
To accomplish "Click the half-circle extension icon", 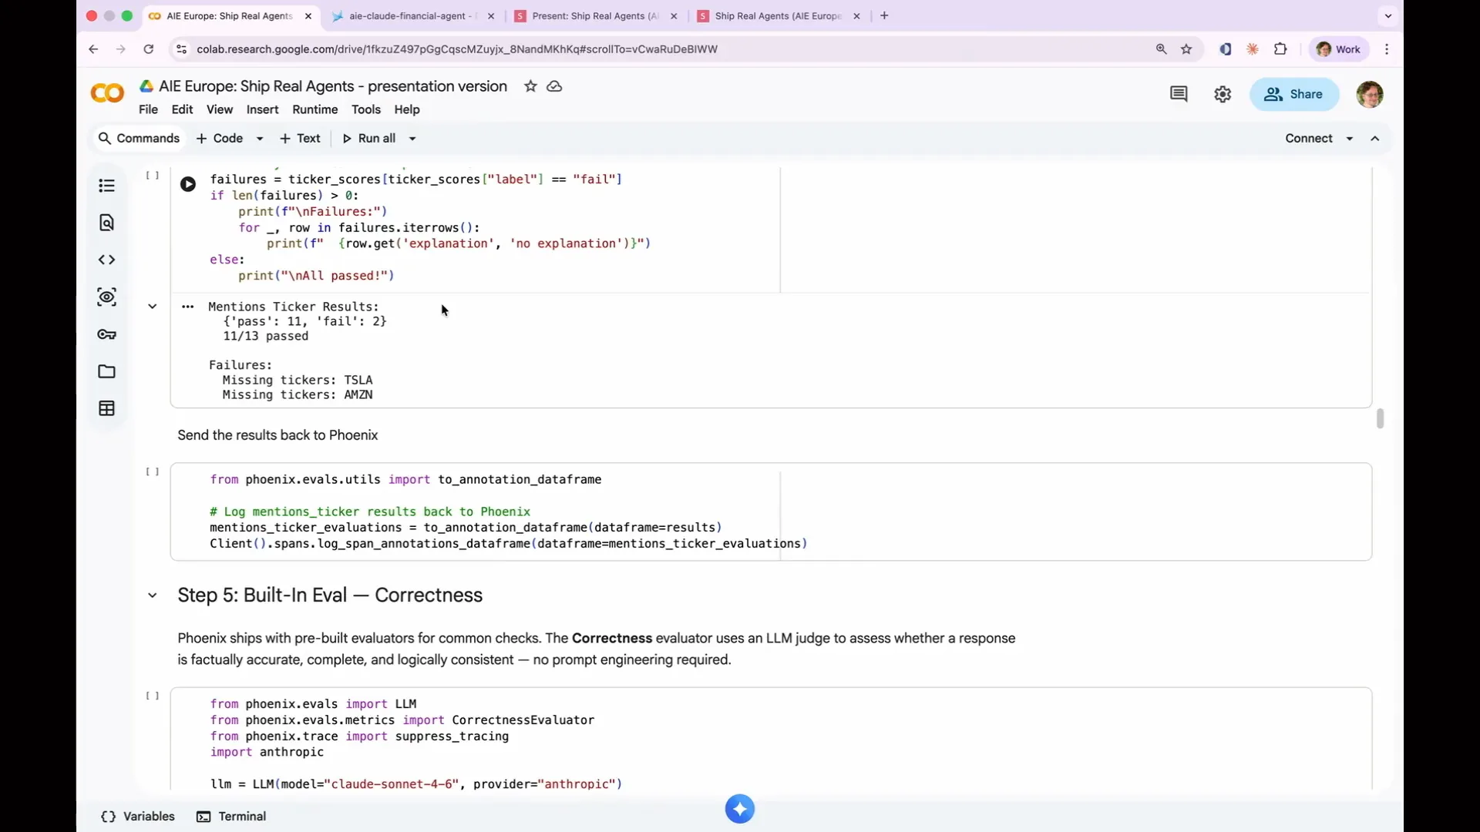I will [1225, 49].
